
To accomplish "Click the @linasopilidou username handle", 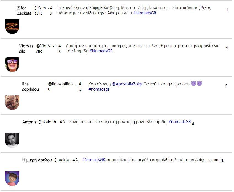I will (x=60, y=86).
